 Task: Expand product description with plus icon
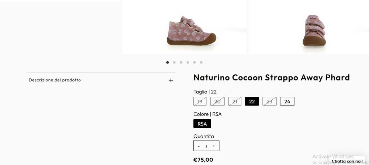(171, 80)
